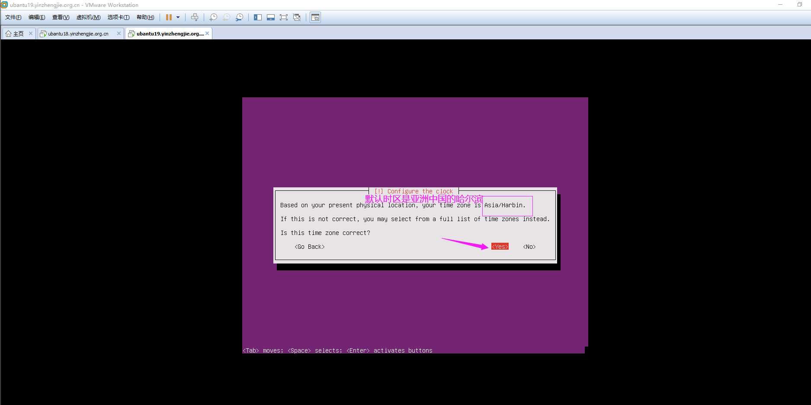
Task: Open the 文件(F) menu
Action: [13, 17]
